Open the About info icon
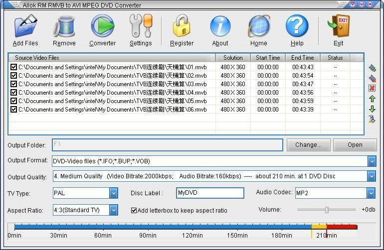Image resolution: width=384 pixels, height=250 pixels. coord(220,26)
